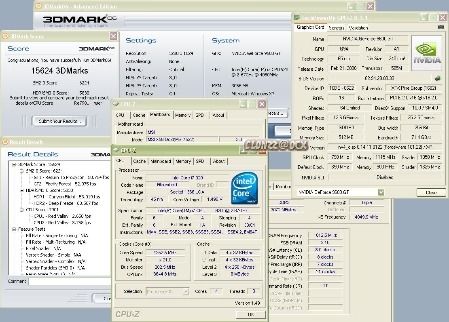Screen dimensions: 449x322
Task: Collapse the Feature Tests tree node
Action: [14, 229]
